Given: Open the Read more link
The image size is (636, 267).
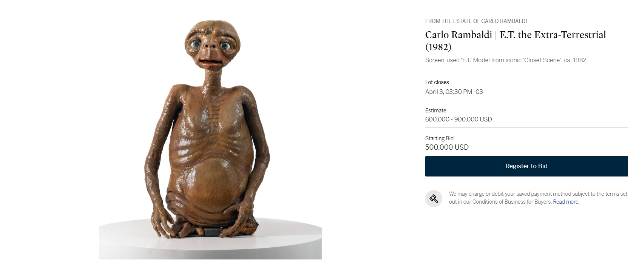Looking at the screenshot, I should tap(565, 202).
